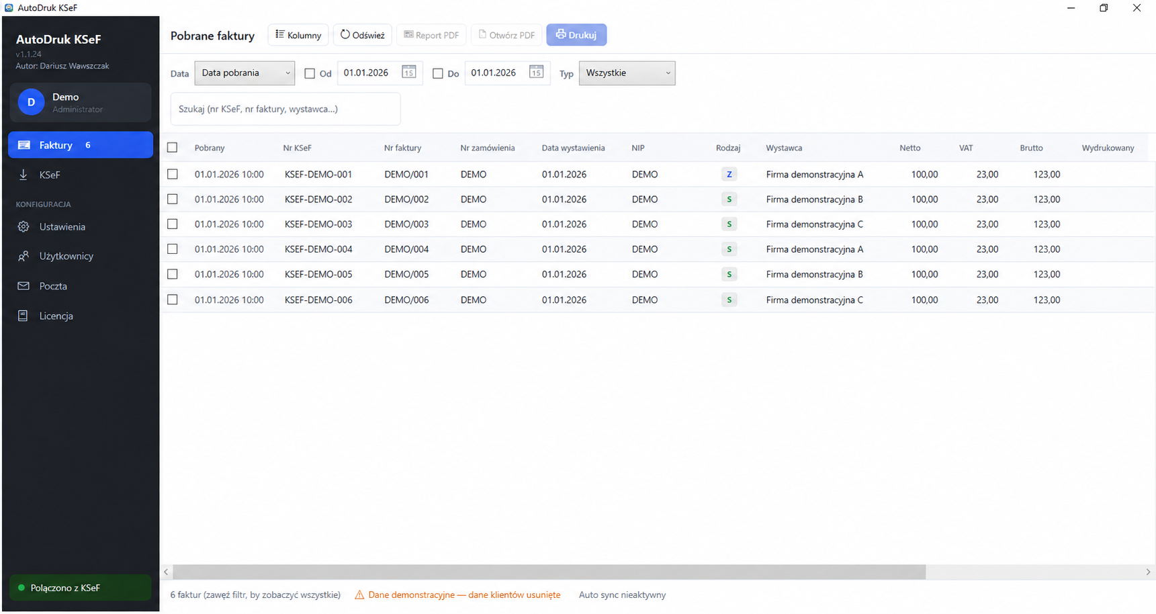Open the Kolumny column chooser
This screenshot has width=1156, height=614.
298,35
